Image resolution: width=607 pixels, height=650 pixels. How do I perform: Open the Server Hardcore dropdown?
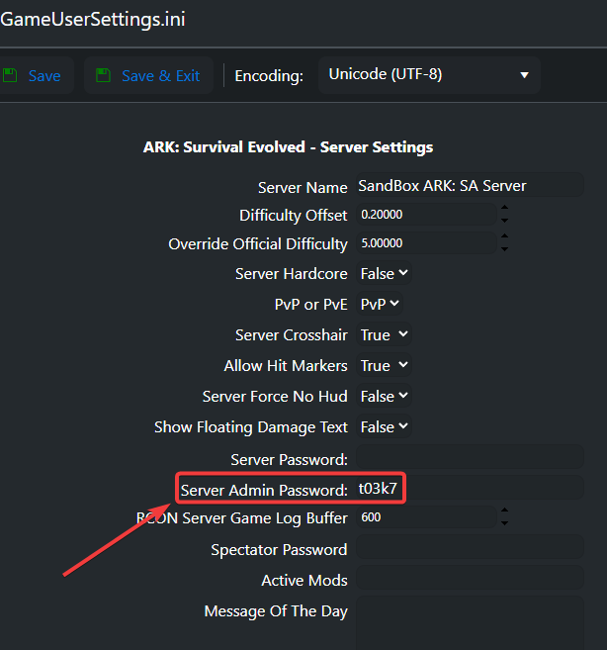(384, 274)
